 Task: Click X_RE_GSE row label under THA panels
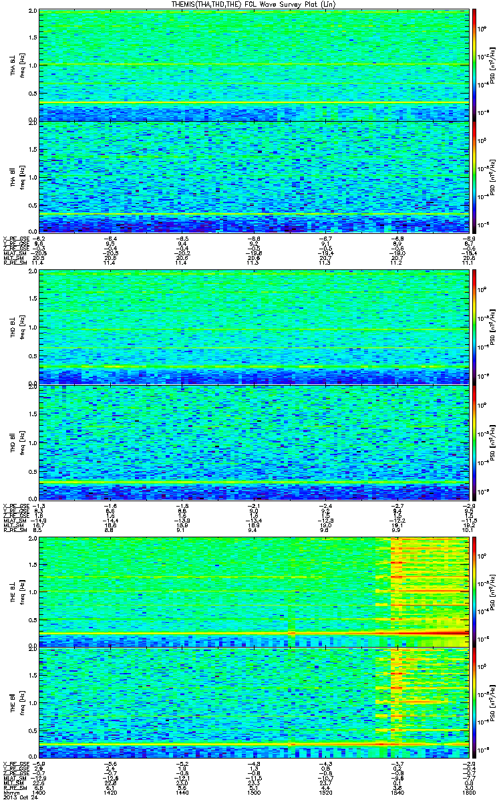pos(15,238)
